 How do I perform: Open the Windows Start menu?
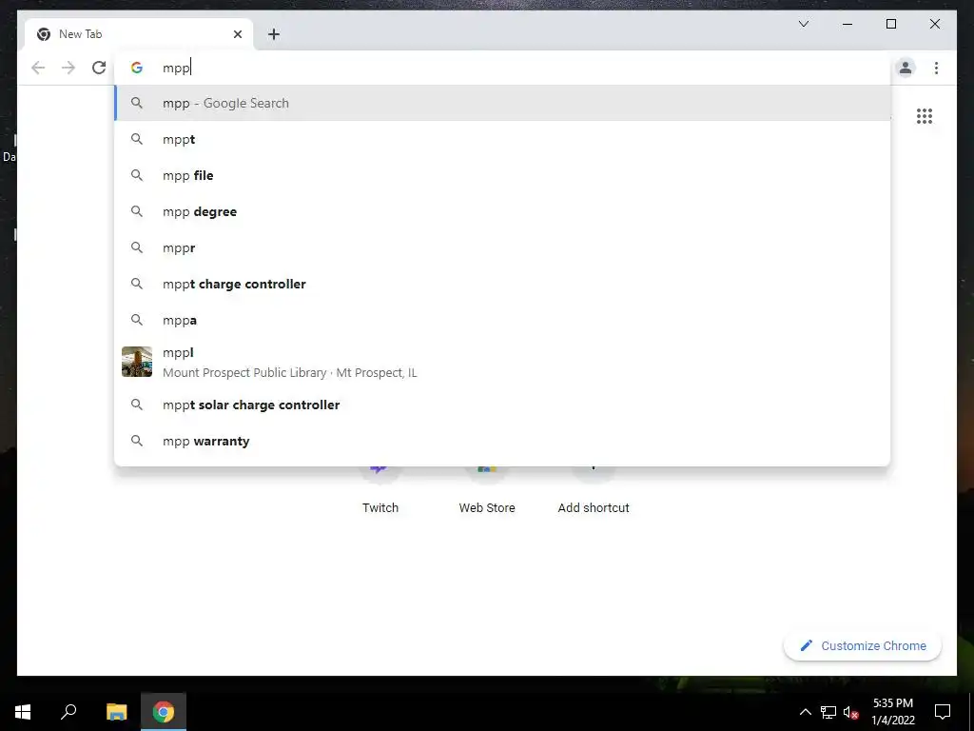click(x=23, y=712)
